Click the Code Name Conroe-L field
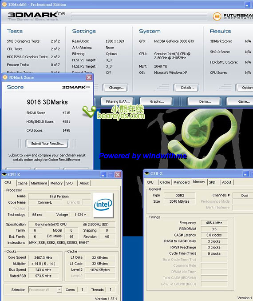The image size is (253, 301). (45, 202)
